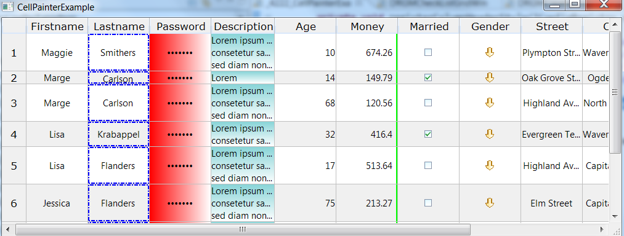Click the Money value 149.79
This screenshot has height=236, width=624.
379,78
